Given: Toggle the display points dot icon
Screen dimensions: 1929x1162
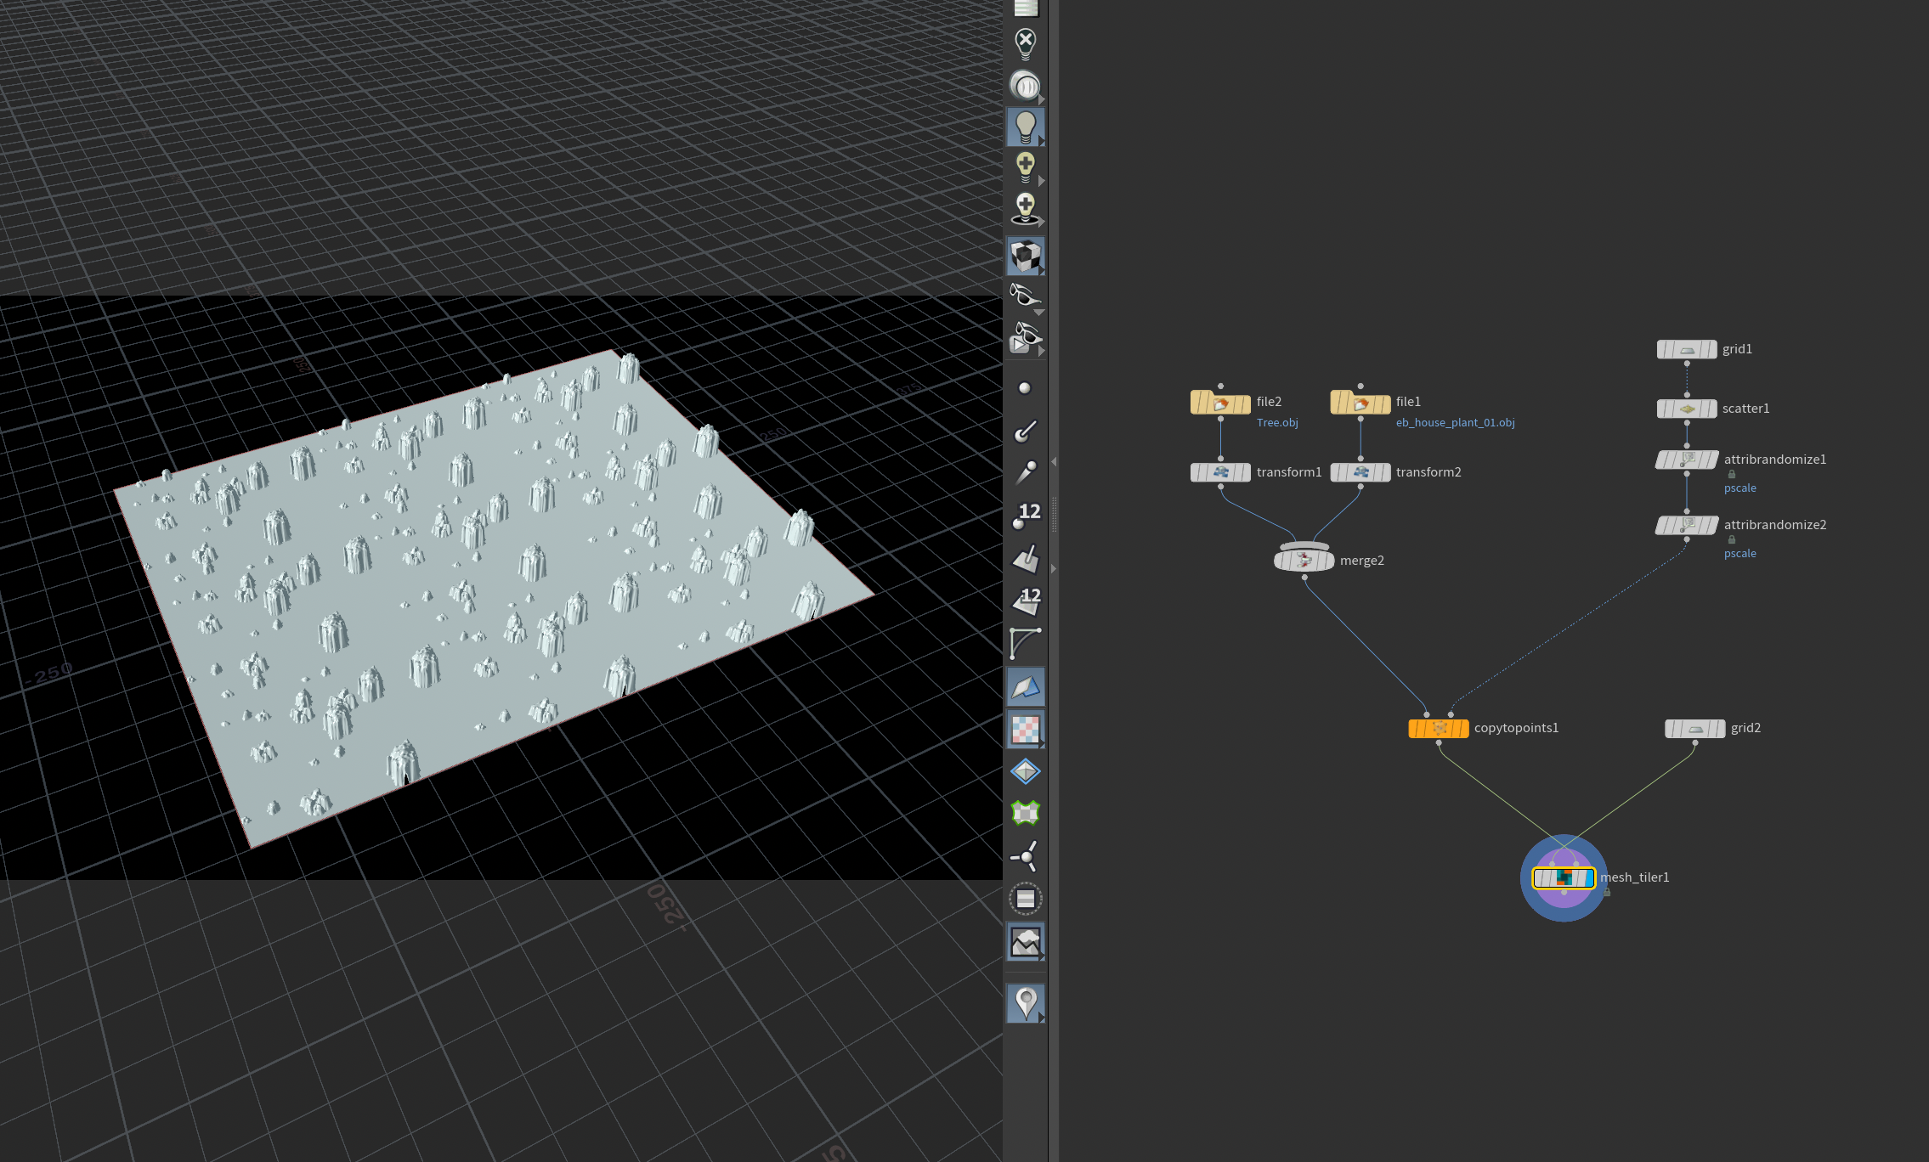Looking at the screenshot, I should (1025, 388).
